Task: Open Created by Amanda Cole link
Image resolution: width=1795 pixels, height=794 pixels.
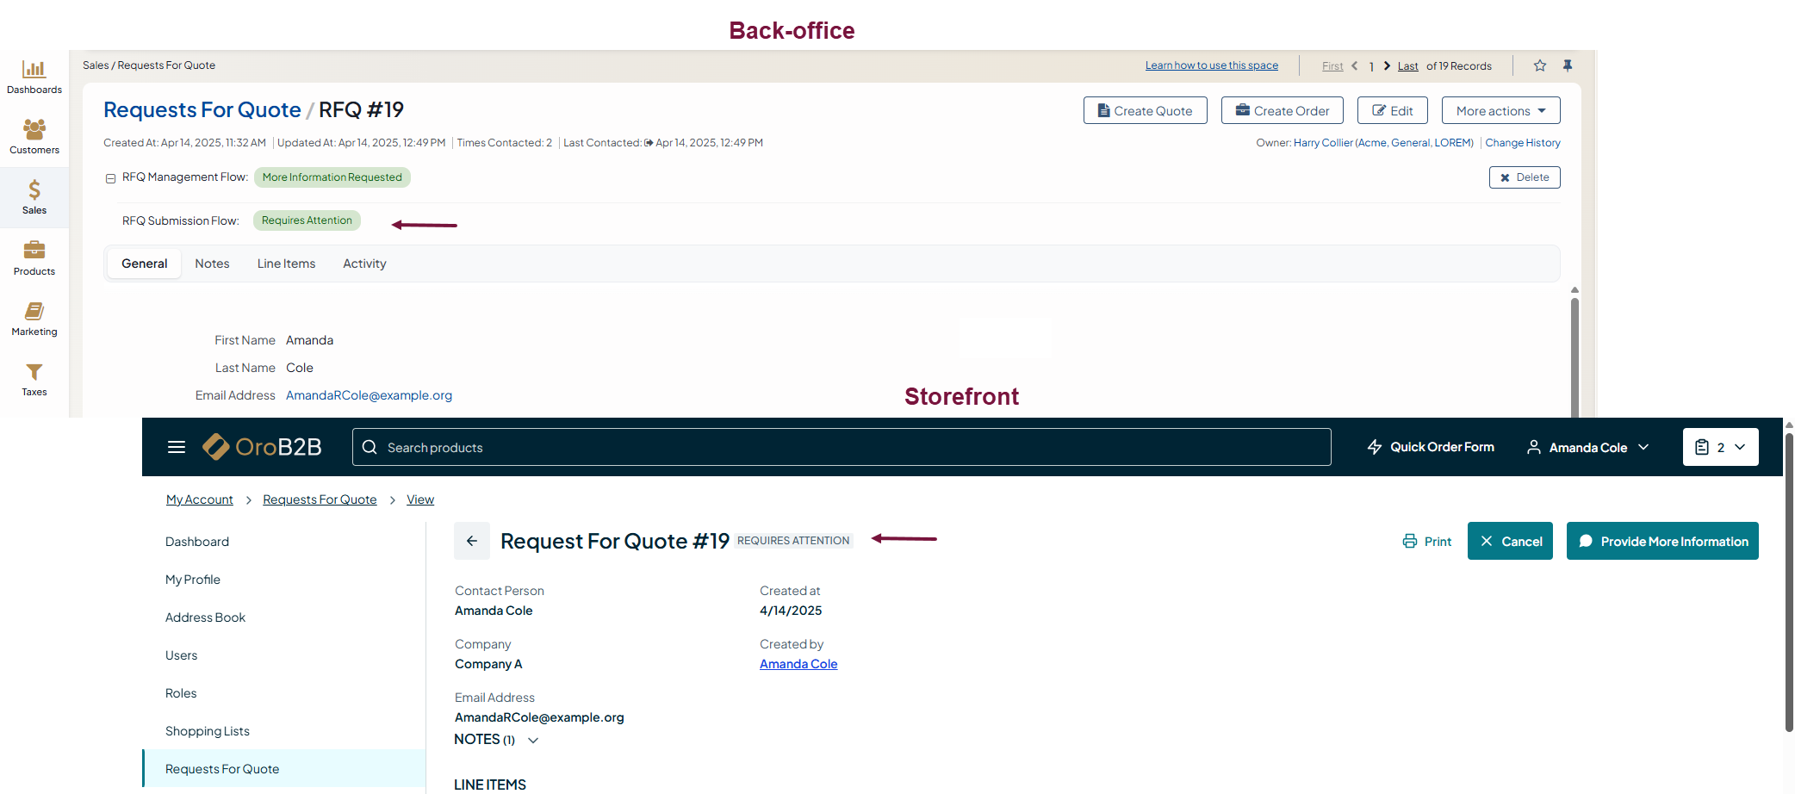Action: point(798,664)
